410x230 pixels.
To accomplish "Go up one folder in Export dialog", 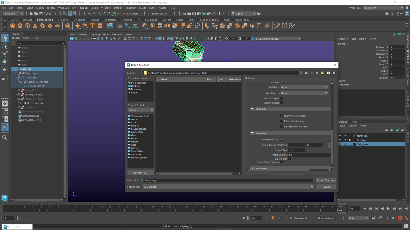I will pyautogui.click(x=317, y=73).
